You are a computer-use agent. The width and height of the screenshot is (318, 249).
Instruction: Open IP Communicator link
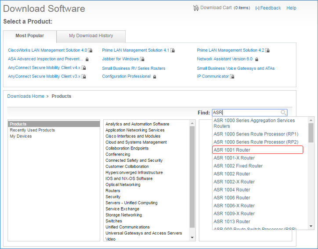click(213, 76)
